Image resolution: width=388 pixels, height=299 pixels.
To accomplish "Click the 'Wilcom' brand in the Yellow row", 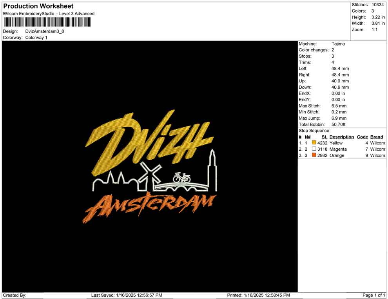I will (377, 143).
